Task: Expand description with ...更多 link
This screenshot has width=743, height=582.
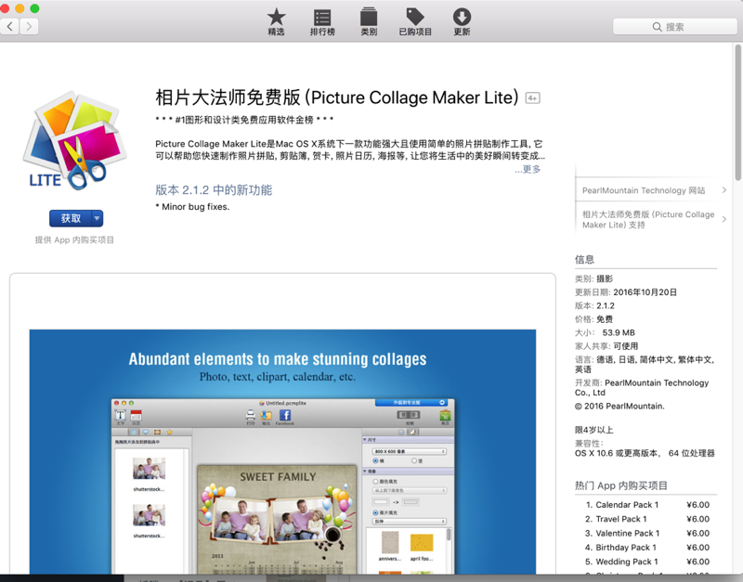Action: coord(528,169)
